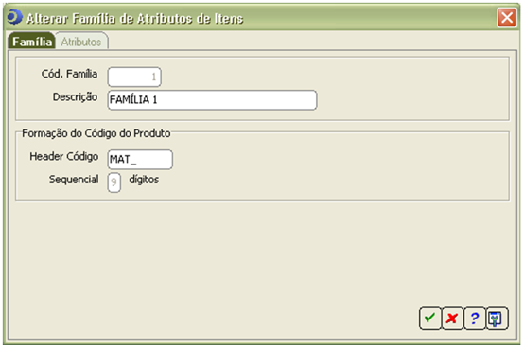Click the window title text in title bar
The width and height of the screenshot is (524, 345).
(134, 19)
